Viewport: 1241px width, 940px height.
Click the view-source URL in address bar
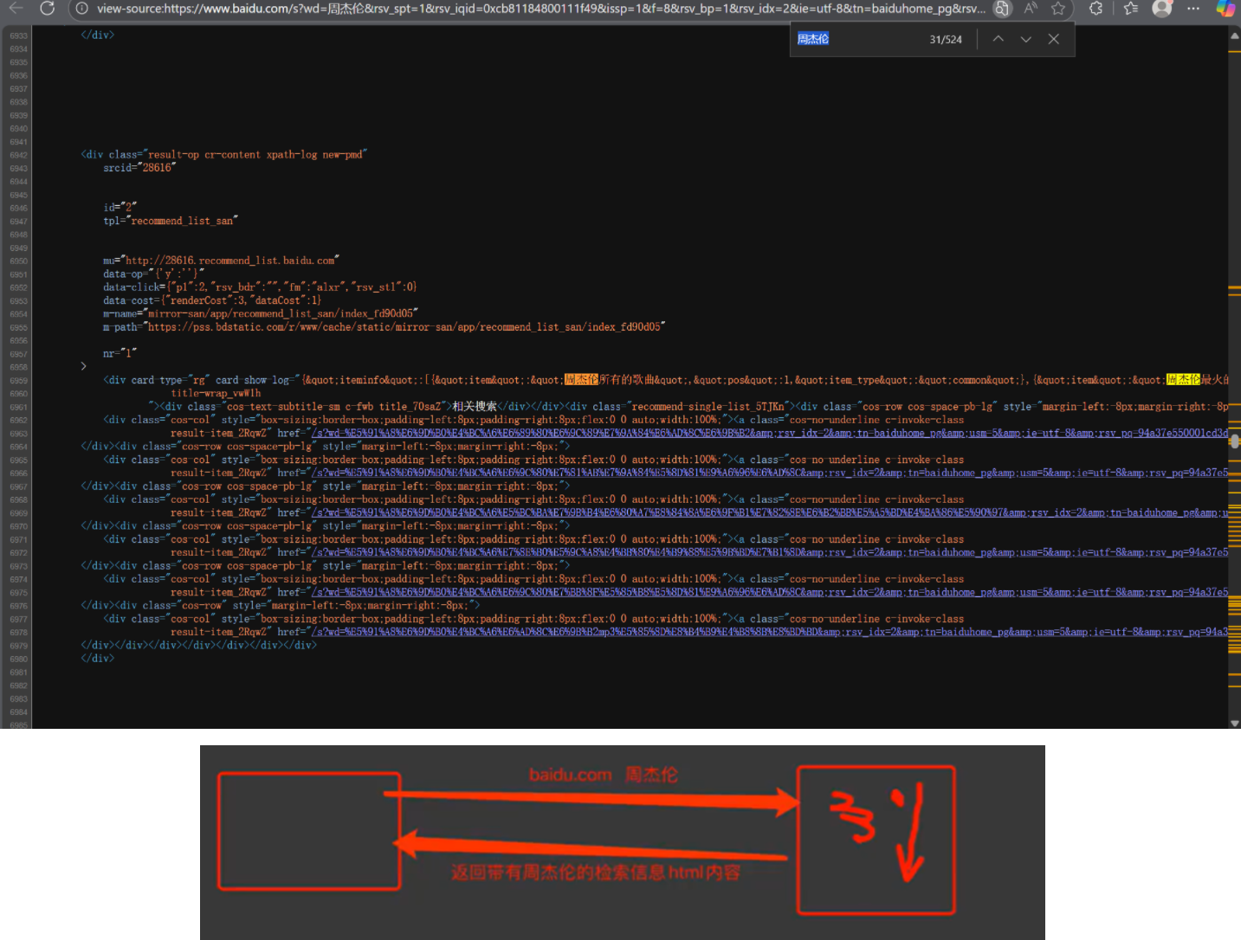point(540,9)
